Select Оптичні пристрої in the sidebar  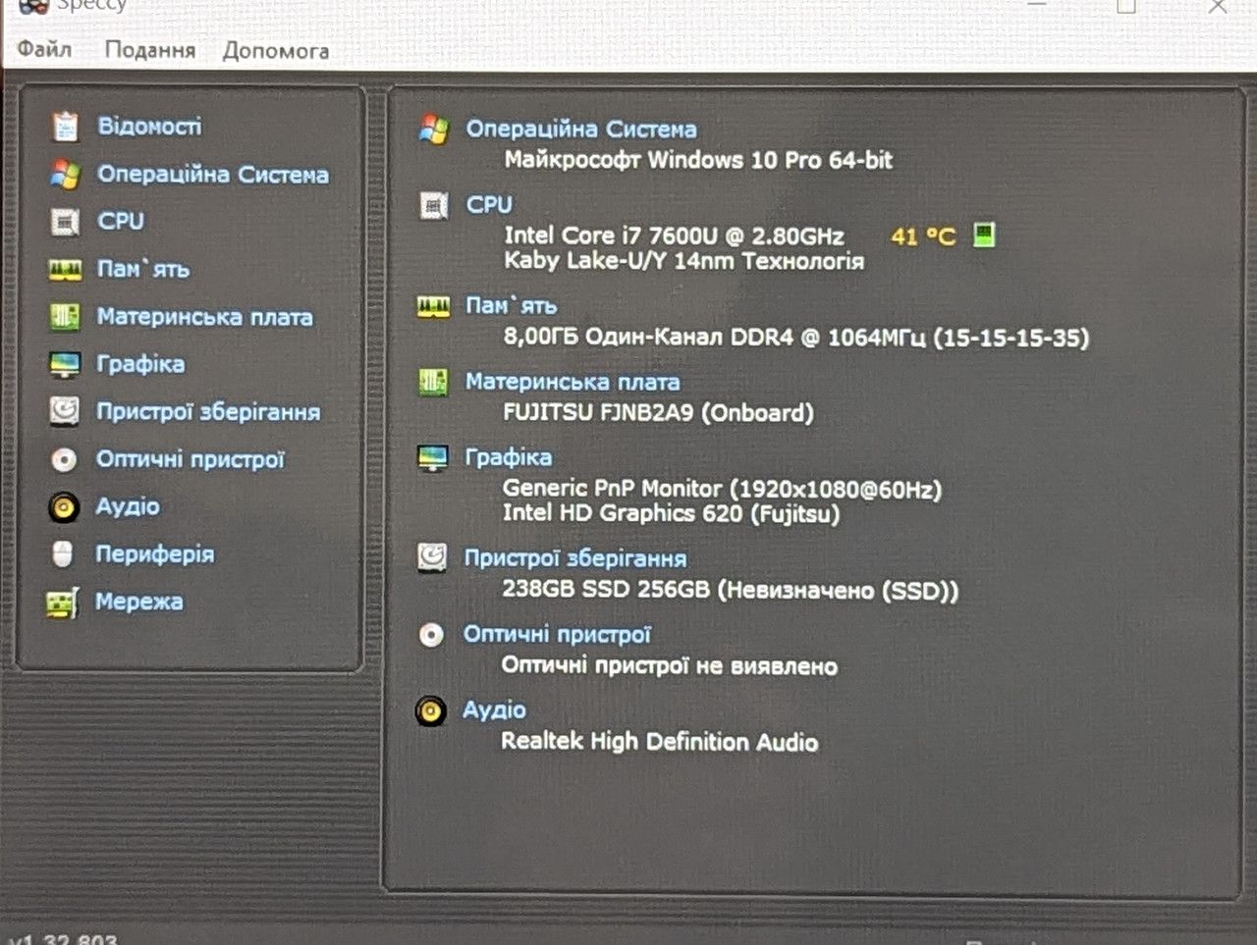click(x=190, y=459)
